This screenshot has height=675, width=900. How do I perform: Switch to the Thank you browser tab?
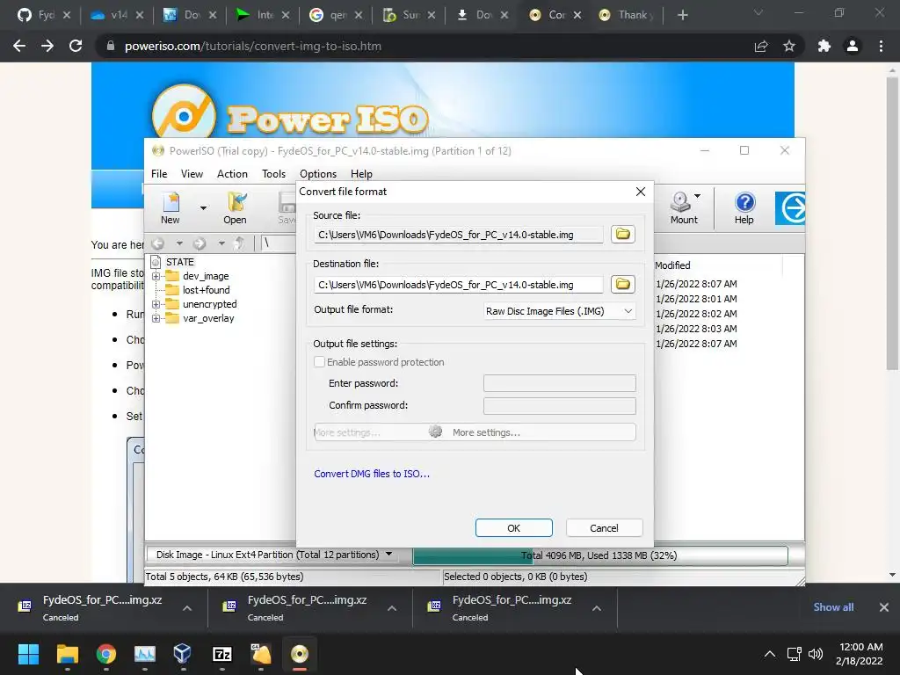tap(626, 15)
